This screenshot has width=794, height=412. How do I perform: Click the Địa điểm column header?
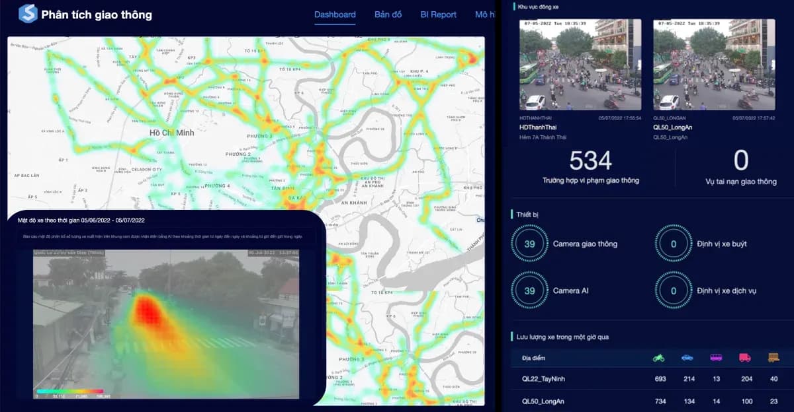click(533, 358)
